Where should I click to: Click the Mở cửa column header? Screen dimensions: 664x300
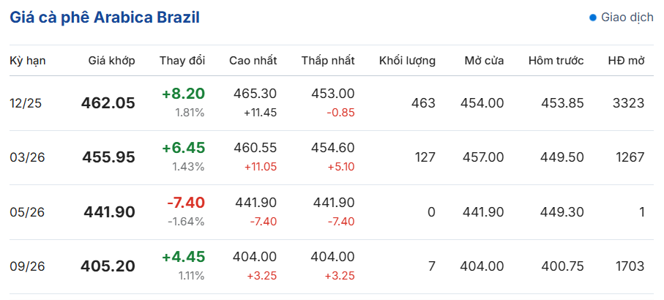point(484,61)
